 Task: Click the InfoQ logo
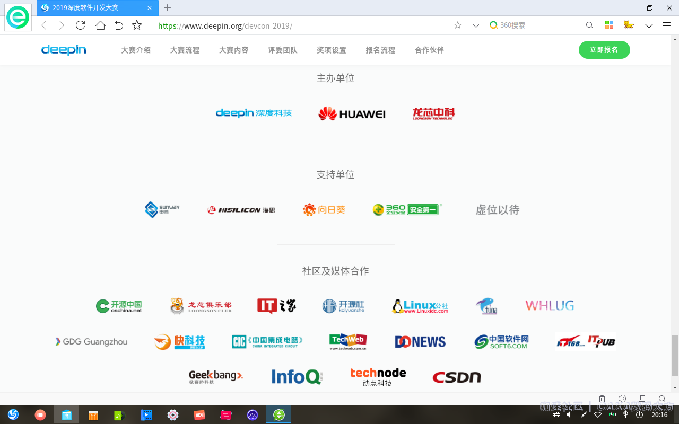pyautogui.click(x=297, y=376)
